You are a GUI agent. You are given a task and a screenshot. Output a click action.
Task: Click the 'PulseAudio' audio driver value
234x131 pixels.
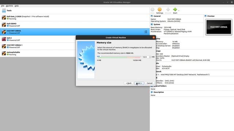(x=167, y=66)
